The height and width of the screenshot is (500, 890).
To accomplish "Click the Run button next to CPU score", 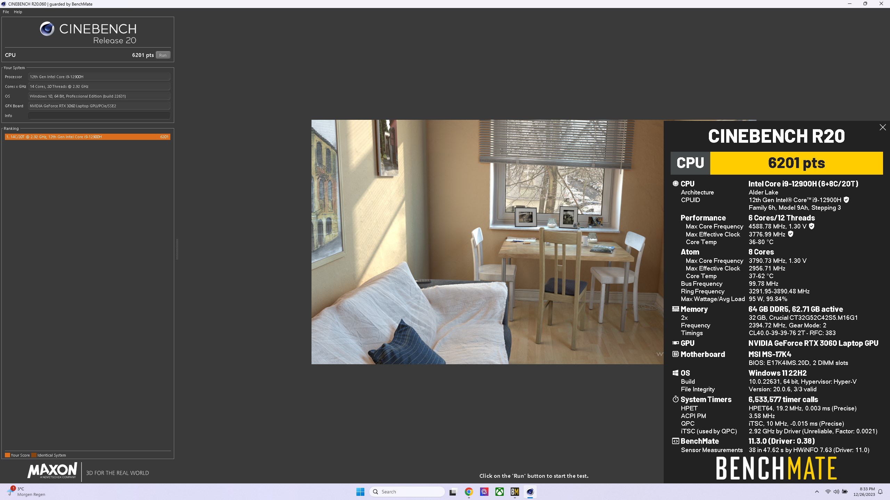I will (x=163, y=55).
